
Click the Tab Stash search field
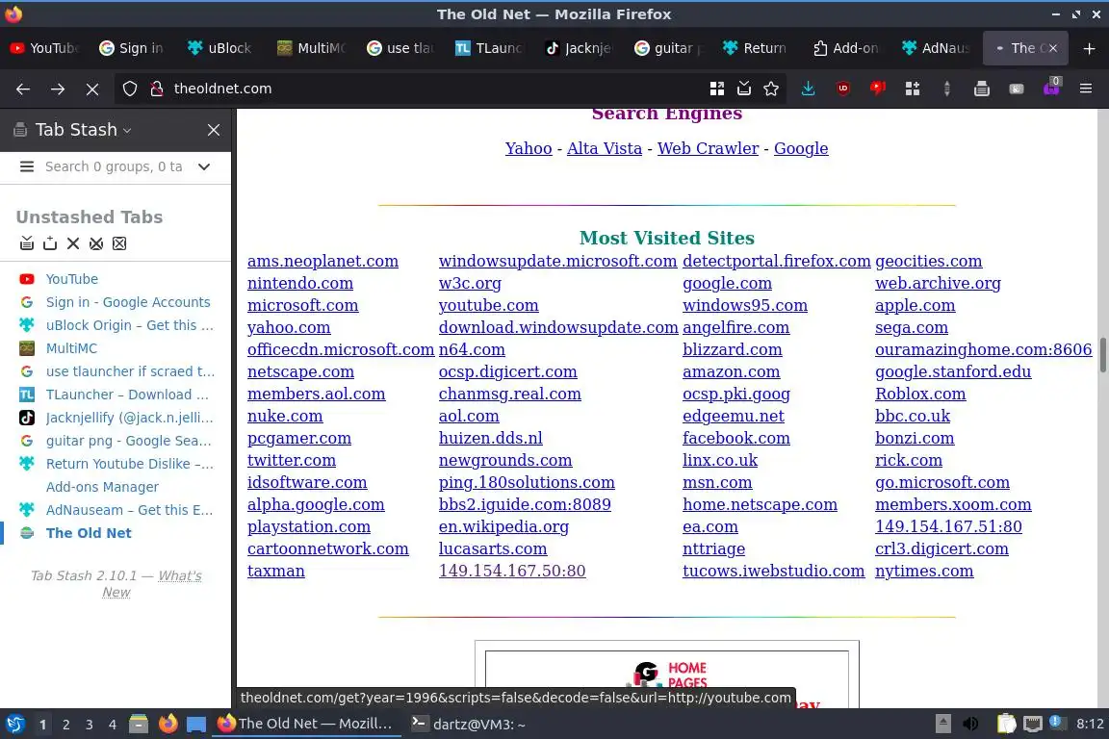pos(115,166)
